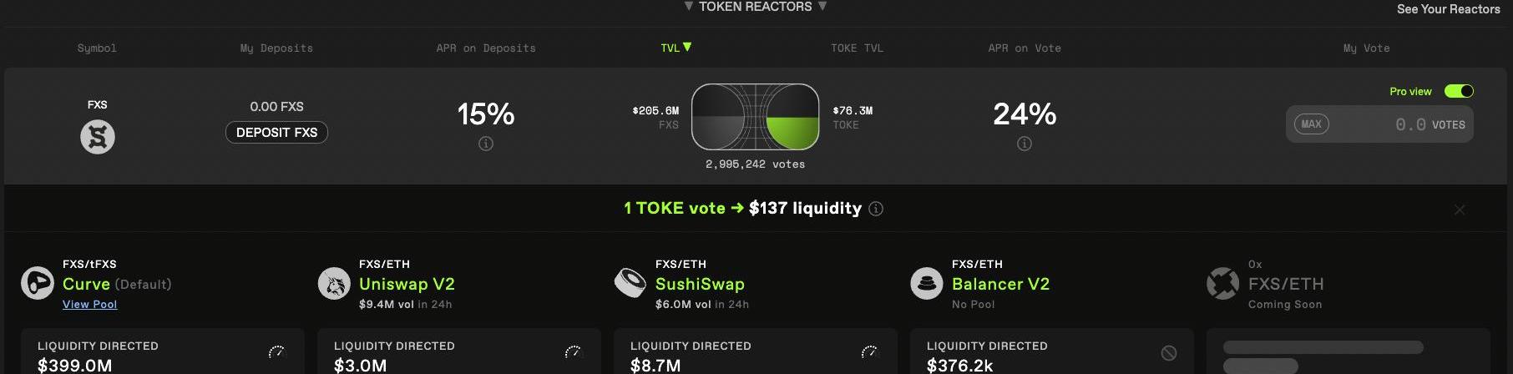Click the DEPOSIT FXS button
This screenshot has width=1513, height=374.
(276, 133)
